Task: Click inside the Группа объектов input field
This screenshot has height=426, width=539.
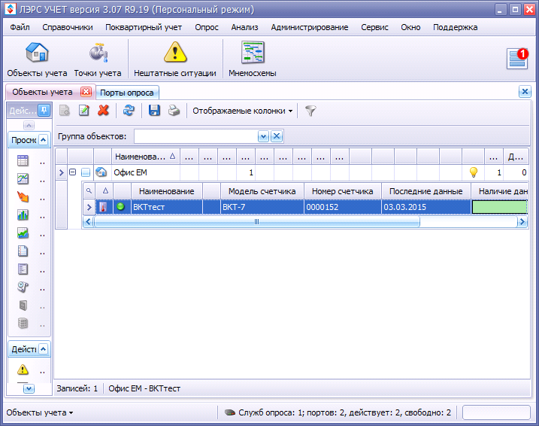Action: pyautogui.click(x=196, y=136)
